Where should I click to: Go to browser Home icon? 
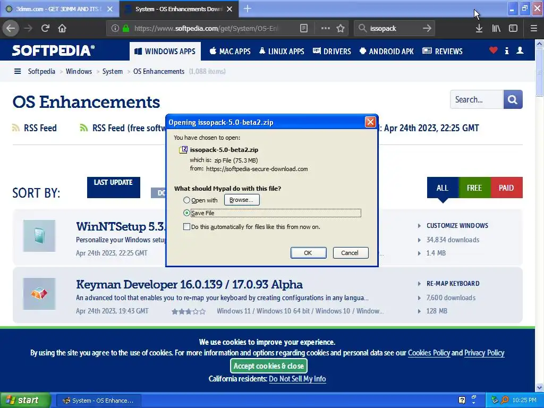click(x=62, y=28)
